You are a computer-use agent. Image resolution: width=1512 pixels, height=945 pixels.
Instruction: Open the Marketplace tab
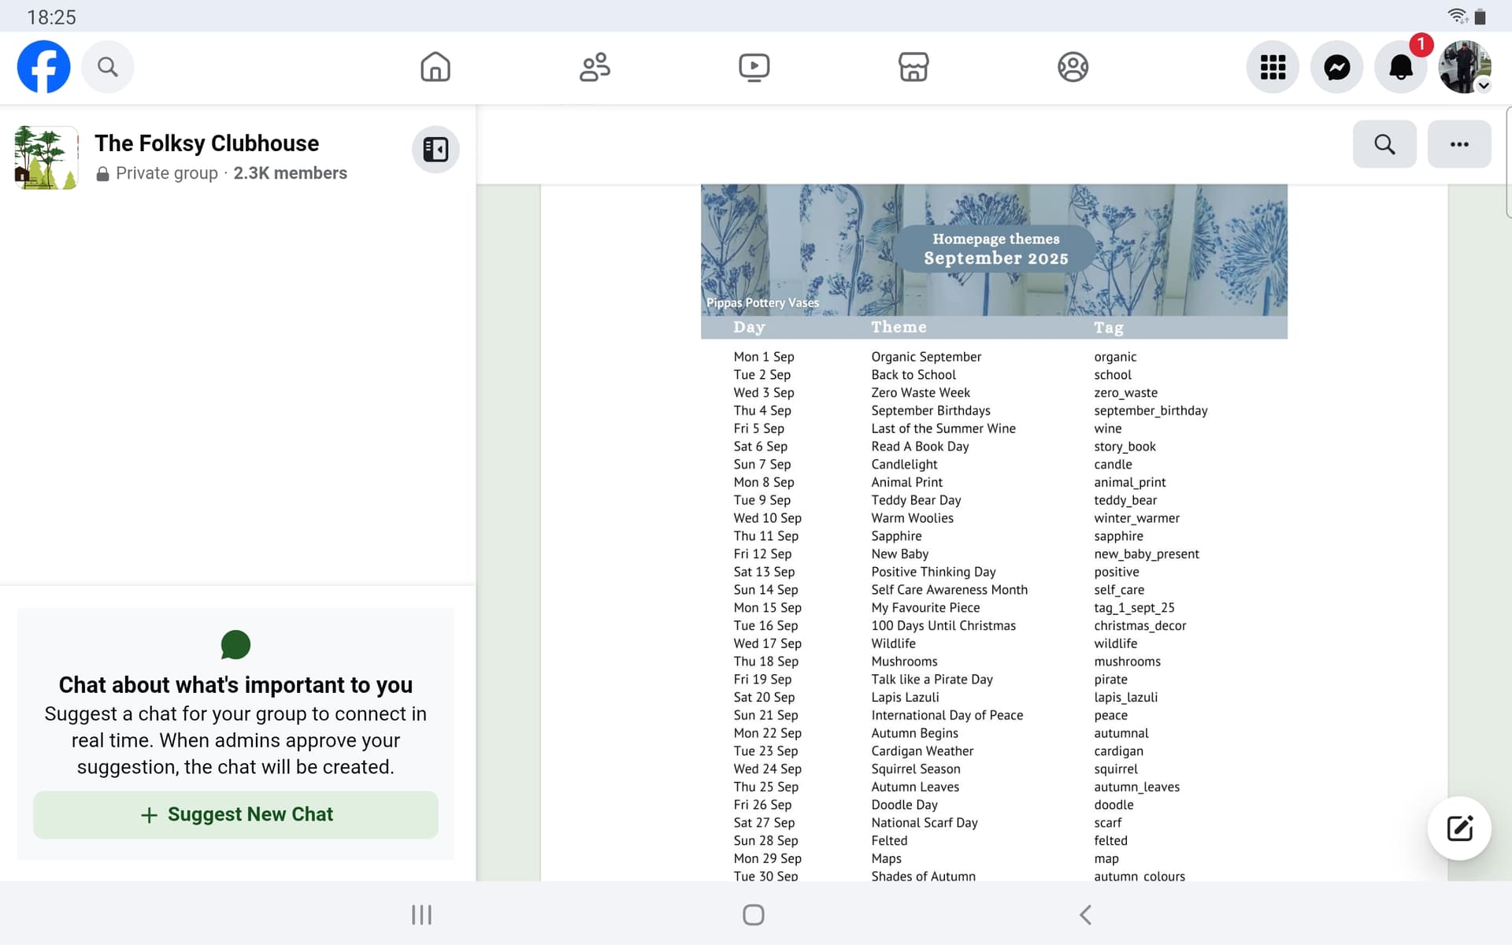913,67
